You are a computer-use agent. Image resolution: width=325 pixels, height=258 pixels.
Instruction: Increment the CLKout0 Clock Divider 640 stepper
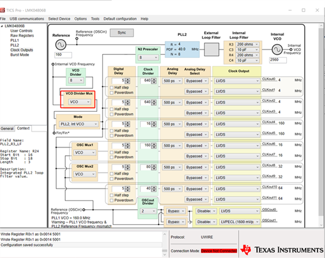pyautogui.click(x=154, y=80)
